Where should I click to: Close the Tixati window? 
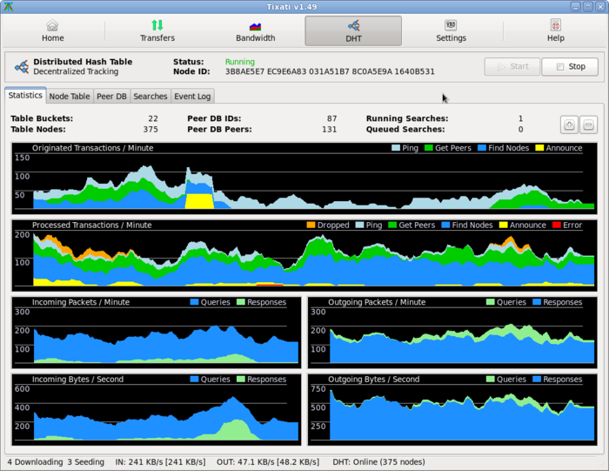pos(600,7)
